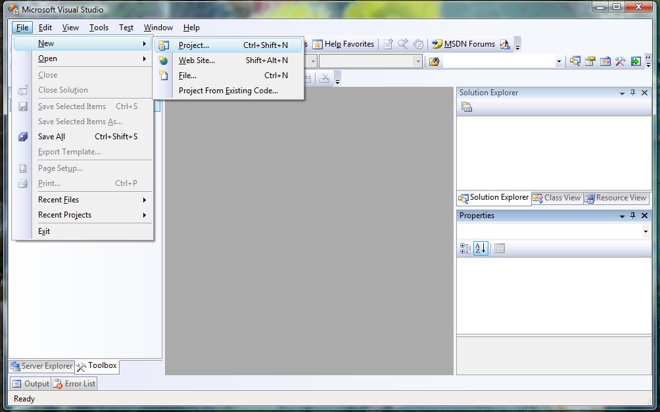Click the New File icon in submenu
This screenshot has height=412, width=660.
tap(163, 76)
